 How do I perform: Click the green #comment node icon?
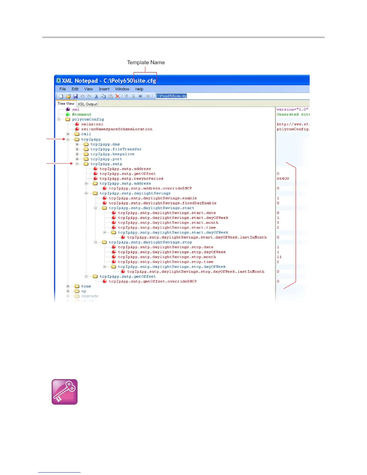tap(68, 114)
